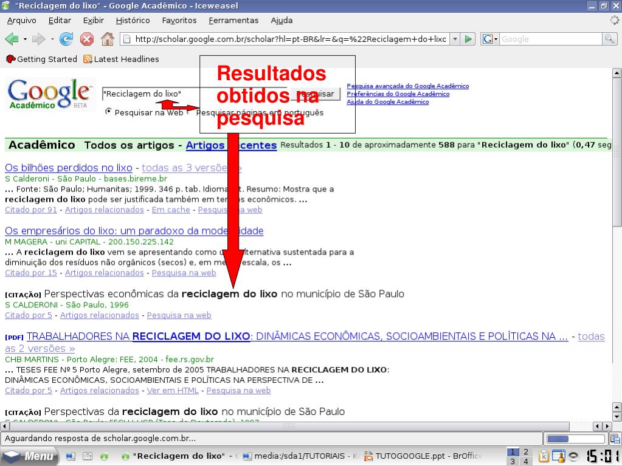This screenshot has height=466, width=622.
Task: Click the first quick-launch icon beside Menu
Action: coord(70,456)
